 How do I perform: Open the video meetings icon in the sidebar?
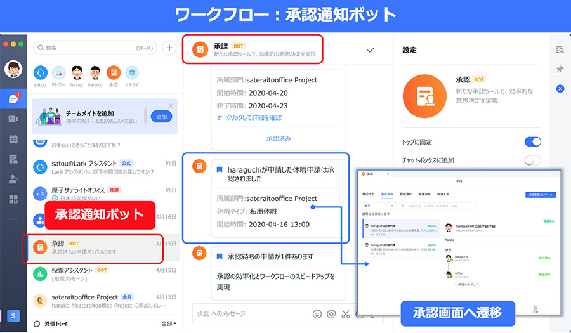(x=13, y=119)
